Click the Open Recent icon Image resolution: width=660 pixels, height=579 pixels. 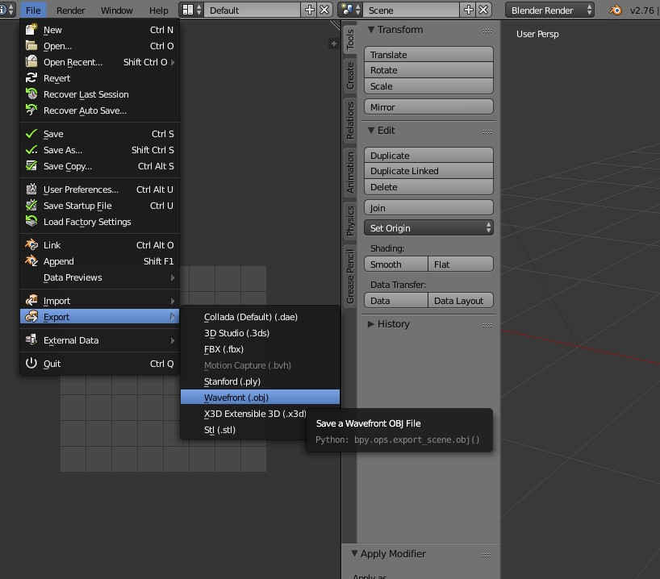[31, 61]
